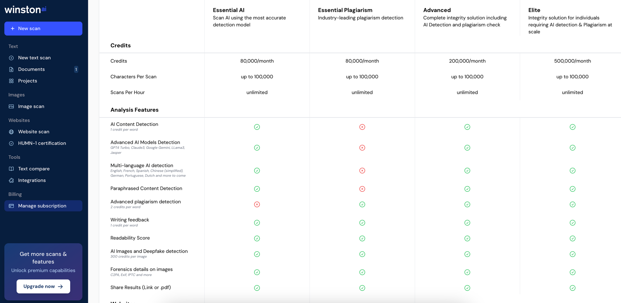Click the Paraphrased Content Detection label

(x=146, y=188)
